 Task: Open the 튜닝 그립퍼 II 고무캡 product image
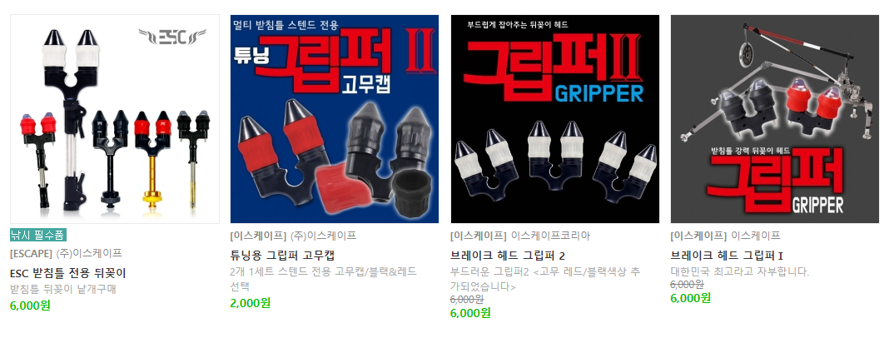click(x=335, y=119)
